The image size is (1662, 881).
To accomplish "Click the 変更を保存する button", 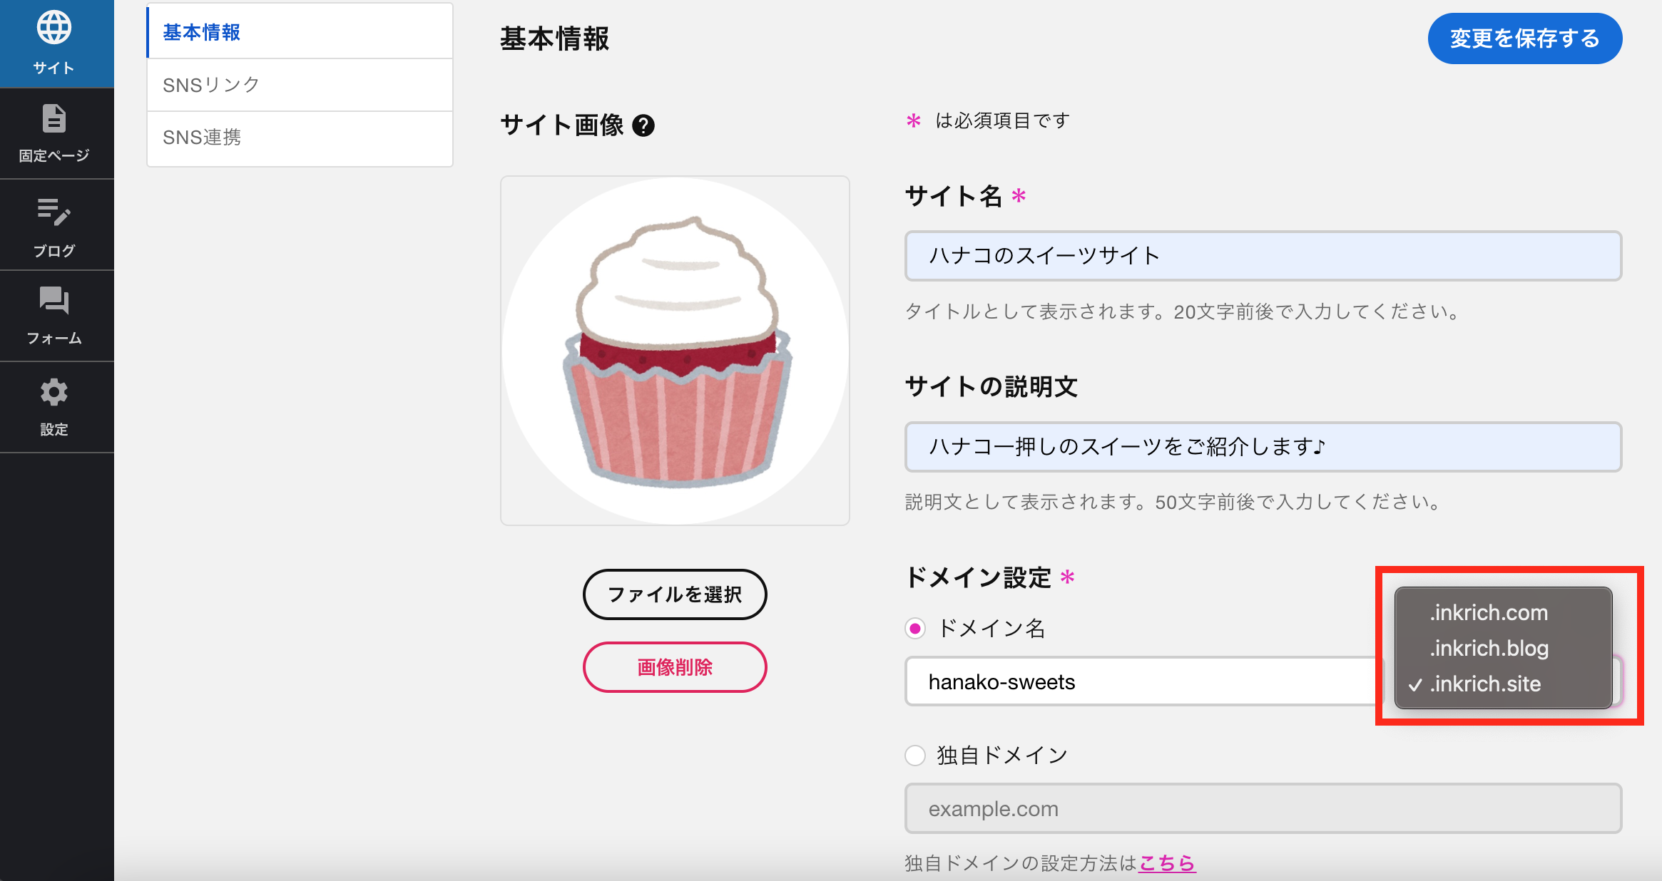I will click(1524, 38).
